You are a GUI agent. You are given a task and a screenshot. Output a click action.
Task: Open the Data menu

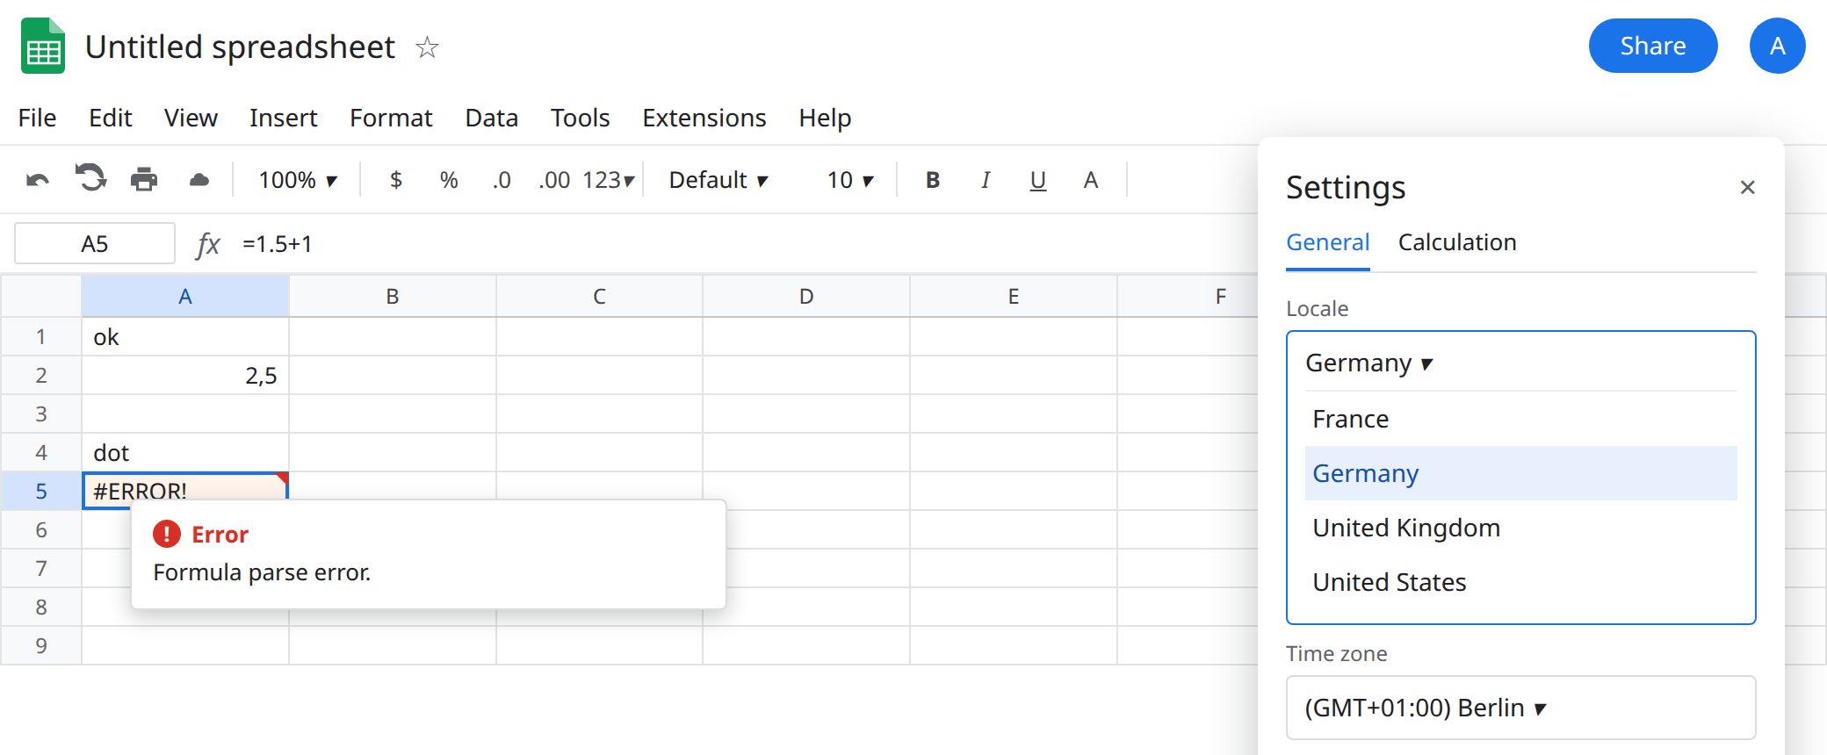[491, 118]
